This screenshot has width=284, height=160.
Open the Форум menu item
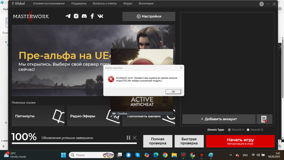128,4
